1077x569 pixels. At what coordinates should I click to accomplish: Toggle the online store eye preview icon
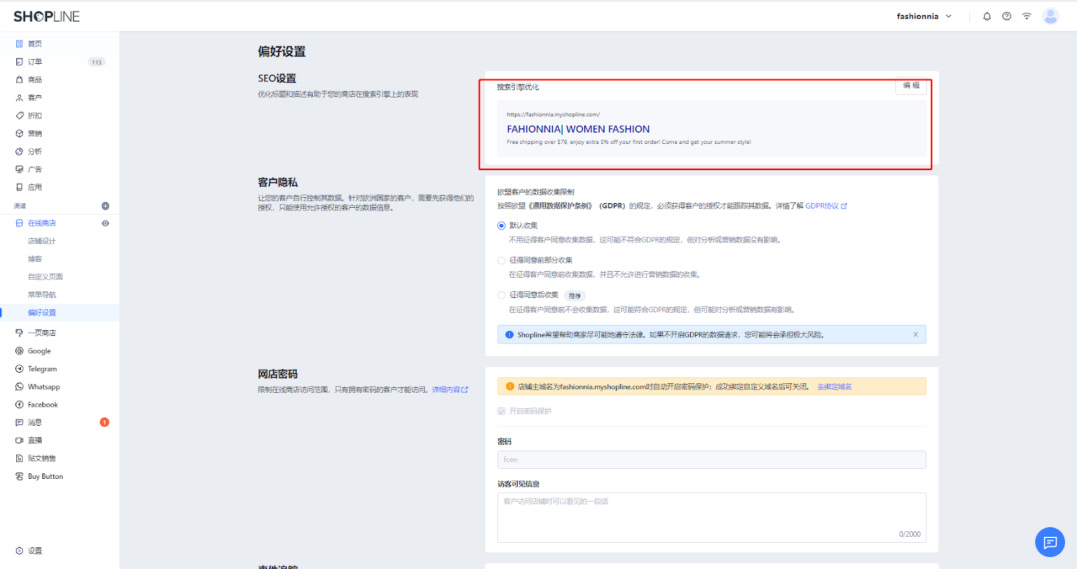[105, 223]
